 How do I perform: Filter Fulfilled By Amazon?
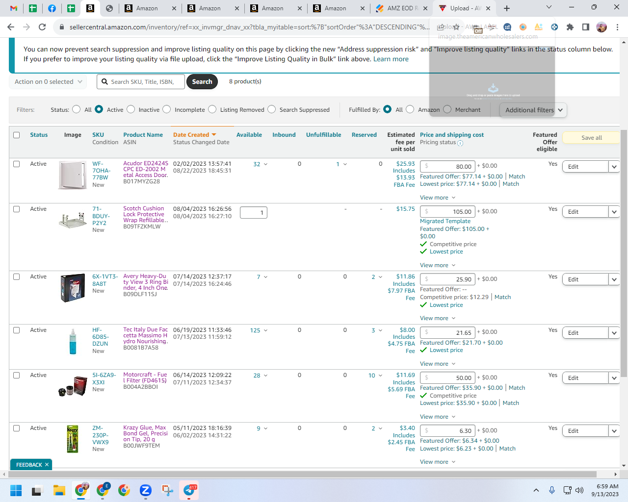click(410, 109)
